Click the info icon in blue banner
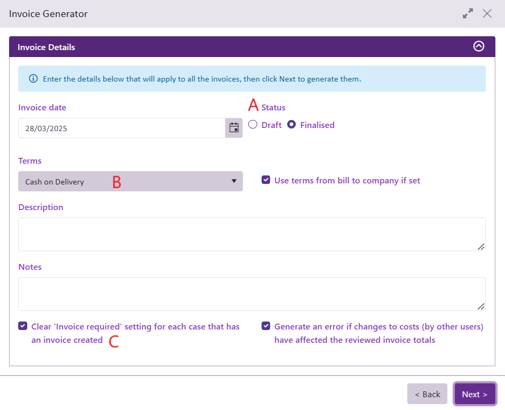 point(33,79)
